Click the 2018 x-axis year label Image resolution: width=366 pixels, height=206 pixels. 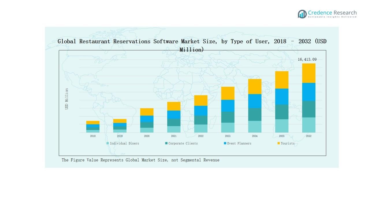tap(93, 136)
